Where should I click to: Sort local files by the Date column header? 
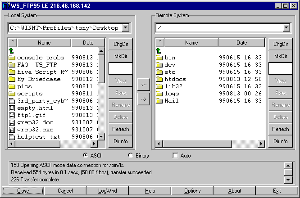(88, 42)
